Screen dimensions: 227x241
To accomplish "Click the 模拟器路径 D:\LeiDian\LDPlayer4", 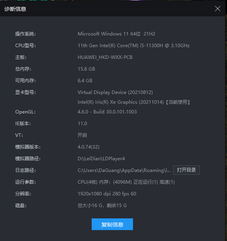I will pyautogui.click(x=101, y=158).
